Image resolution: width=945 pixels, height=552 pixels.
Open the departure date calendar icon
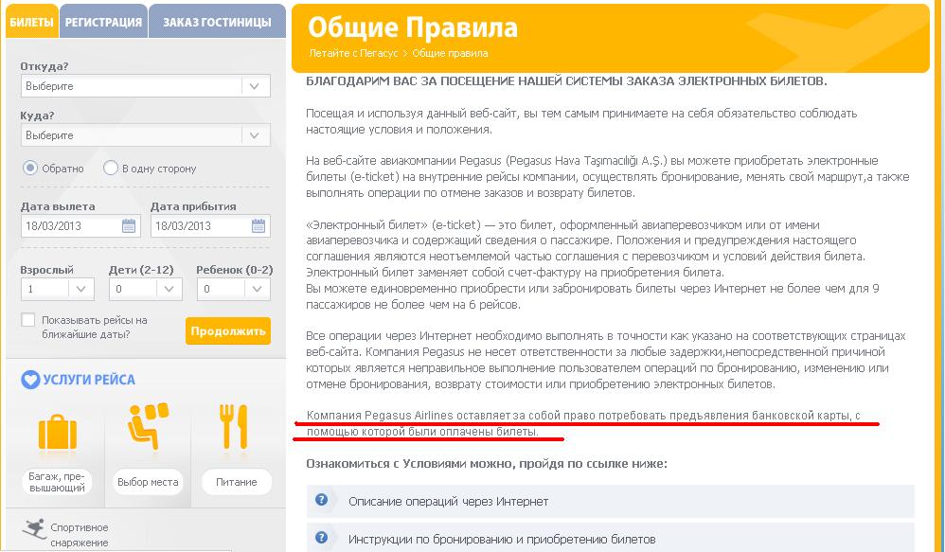[x=129, y=226]
